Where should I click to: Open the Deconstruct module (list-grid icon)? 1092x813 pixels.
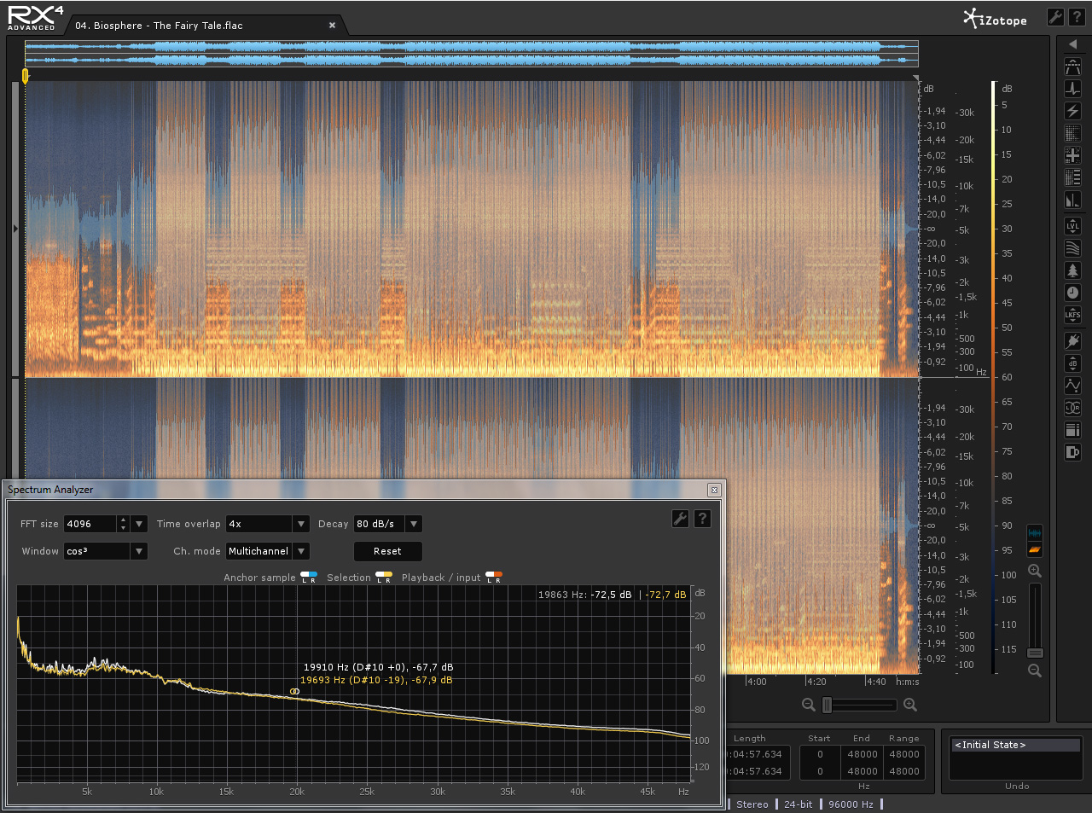point(1072,177)
